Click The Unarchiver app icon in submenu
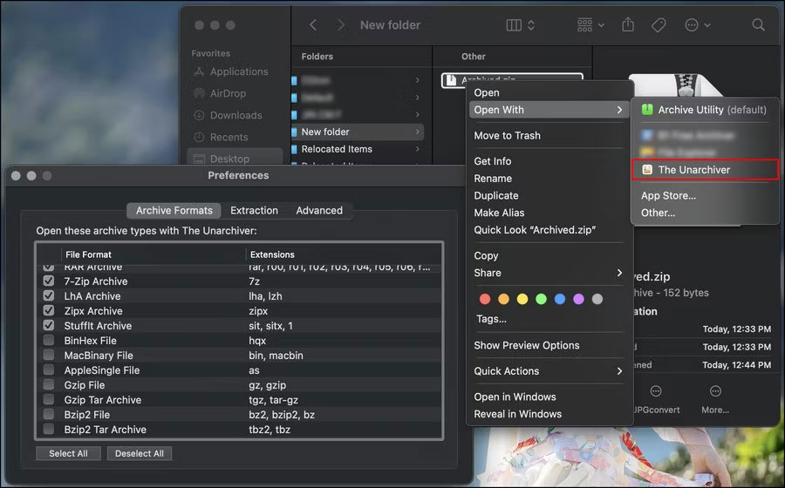The width and height of the screenshot is (785, 488). click(647, 170)
